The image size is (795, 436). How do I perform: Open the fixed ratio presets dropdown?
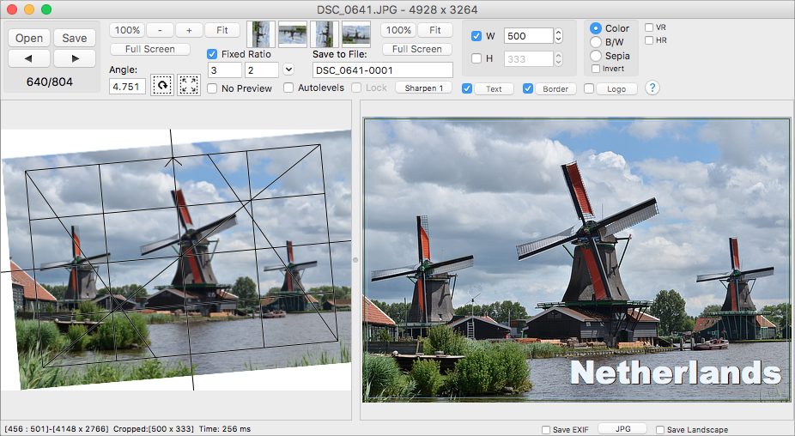click(288, 70)
